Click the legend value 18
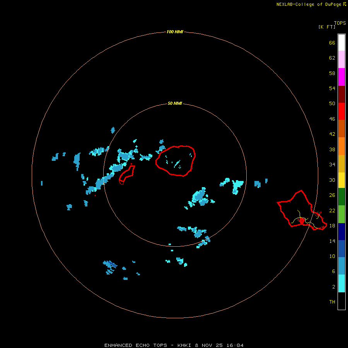The image size is (348, 348). click(332, 225)
